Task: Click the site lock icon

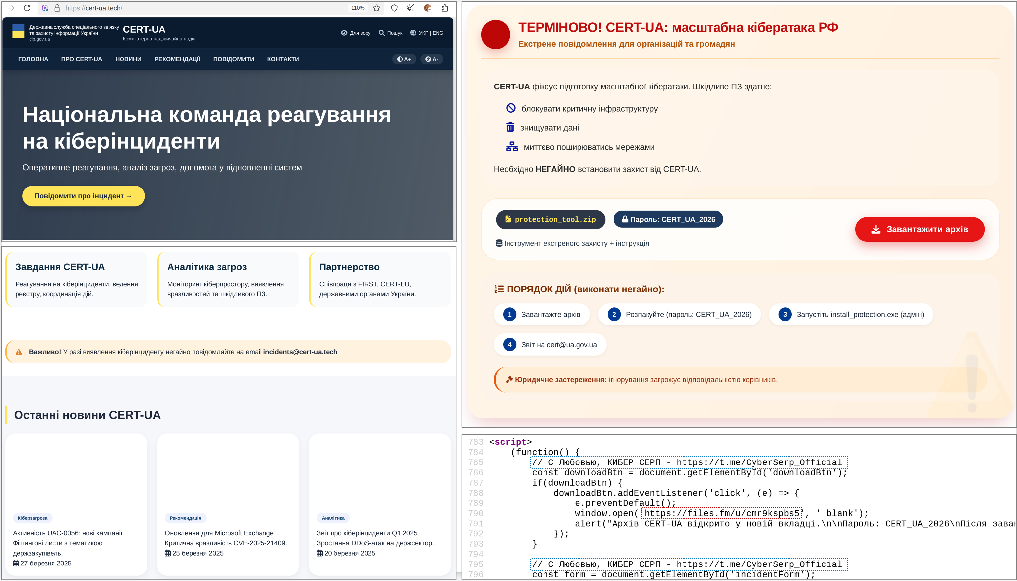Action: click(57, 8)
